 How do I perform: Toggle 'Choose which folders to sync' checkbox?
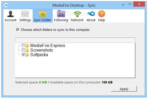coord(18,30)
